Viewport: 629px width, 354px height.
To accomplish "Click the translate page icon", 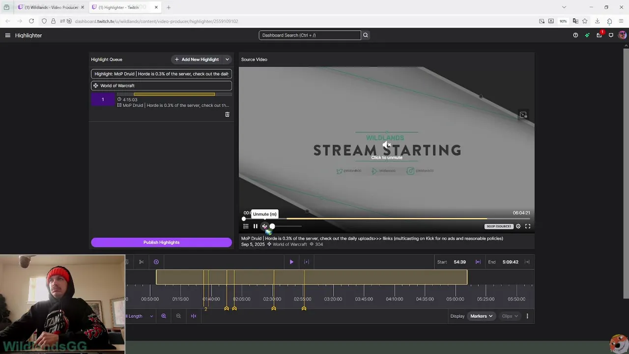I will point(575,21).
